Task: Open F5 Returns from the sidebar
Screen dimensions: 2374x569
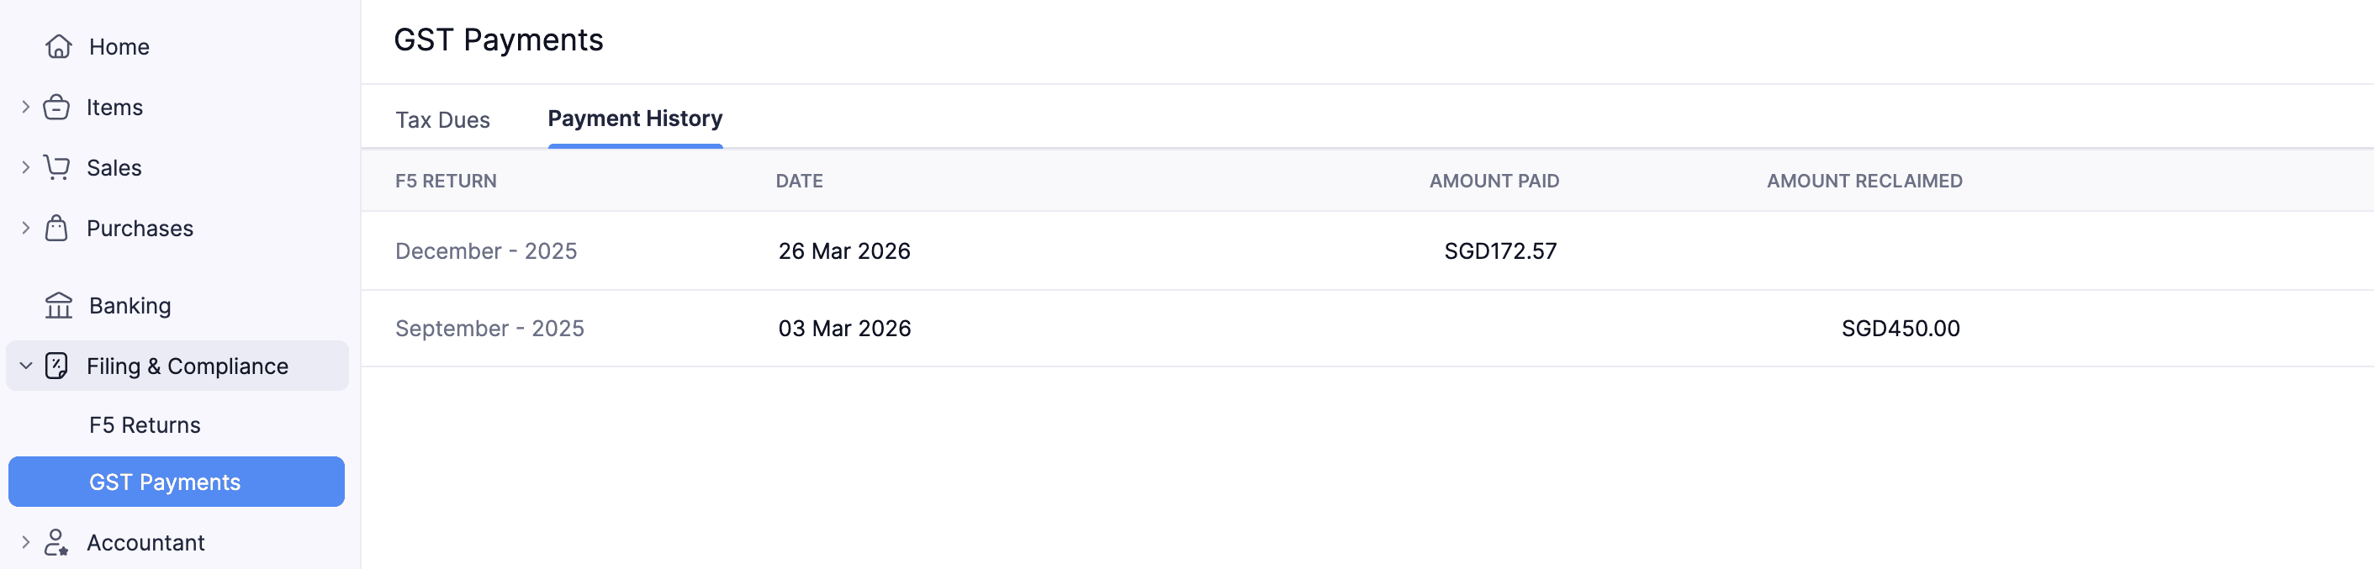Action: point(145,424)
